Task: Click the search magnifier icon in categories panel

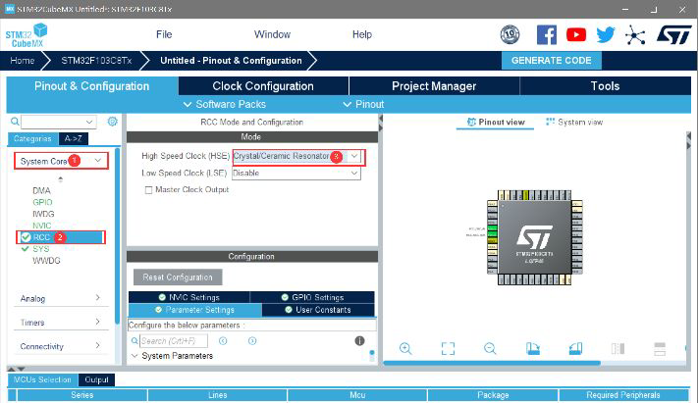Action: (15, 122)
